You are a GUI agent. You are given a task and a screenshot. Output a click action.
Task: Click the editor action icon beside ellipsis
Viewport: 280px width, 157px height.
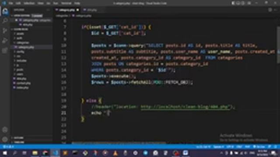tap(270, 10)
